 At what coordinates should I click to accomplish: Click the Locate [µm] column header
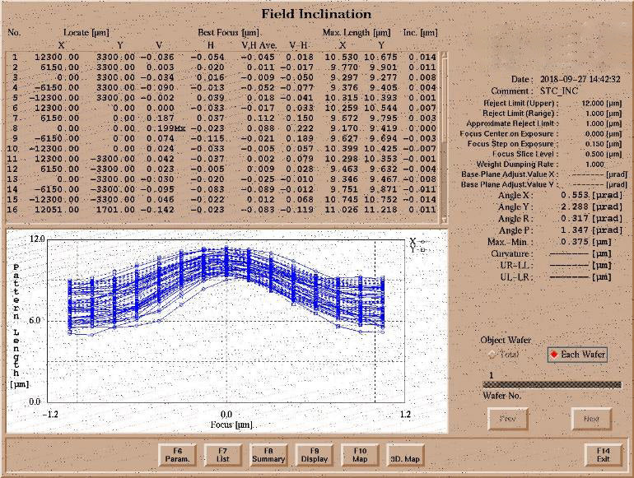86,33
